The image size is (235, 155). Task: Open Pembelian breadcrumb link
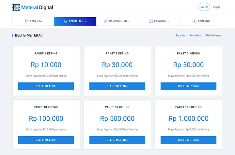coord(196,35)
